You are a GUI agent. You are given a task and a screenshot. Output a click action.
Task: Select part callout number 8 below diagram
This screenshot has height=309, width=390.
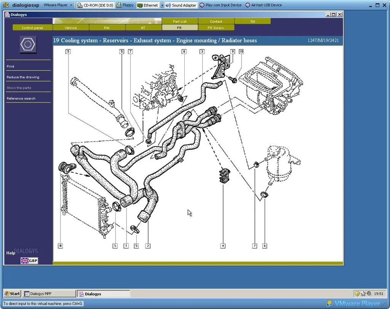point(60,246)
